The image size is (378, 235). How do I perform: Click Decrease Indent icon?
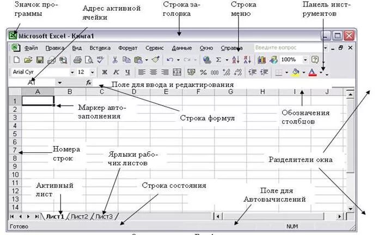(252, 72)
